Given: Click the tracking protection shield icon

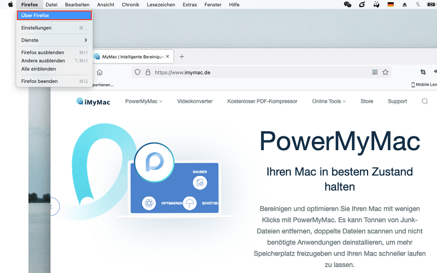Looking at the screenshot, I should click(138, 73).
